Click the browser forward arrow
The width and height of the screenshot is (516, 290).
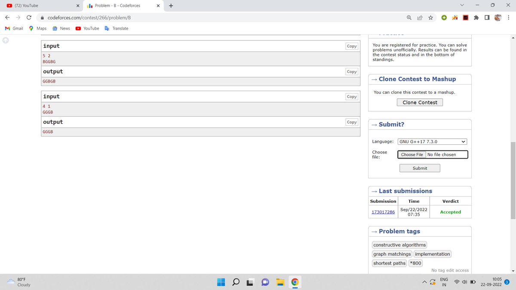tap(18, 18)
